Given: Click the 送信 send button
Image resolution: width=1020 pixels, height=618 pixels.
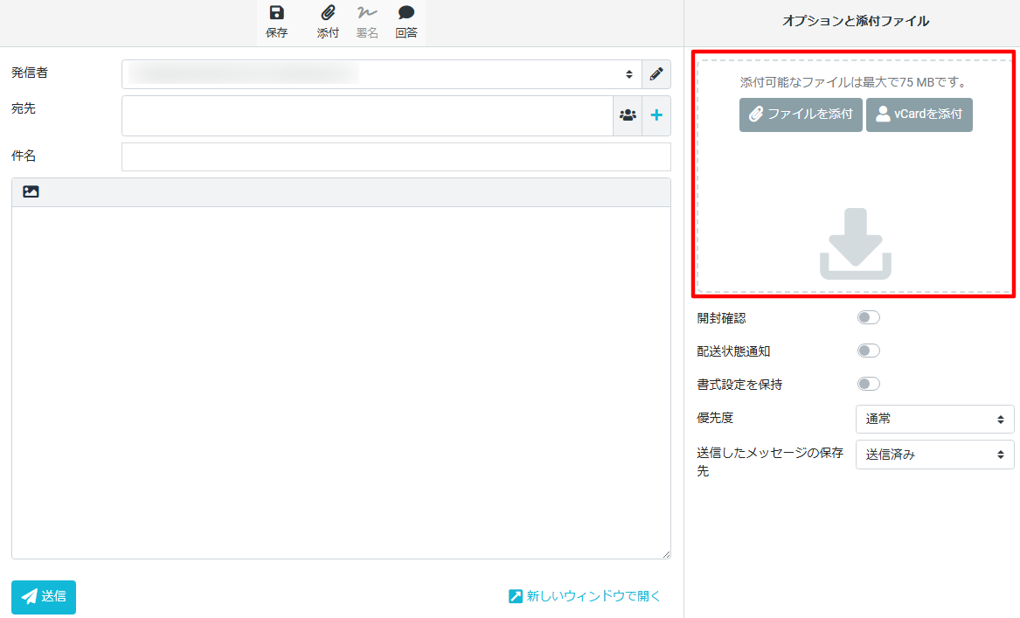Looking at the screenshot, I should point(44,596).
